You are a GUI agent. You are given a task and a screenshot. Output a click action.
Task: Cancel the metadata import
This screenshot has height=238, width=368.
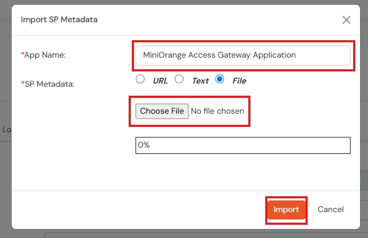click(330, 209)
